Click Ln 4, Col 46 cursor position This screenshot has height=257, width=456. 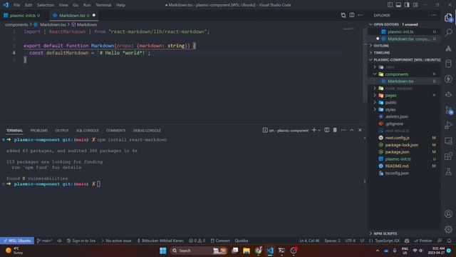click(x=309, y=241)
